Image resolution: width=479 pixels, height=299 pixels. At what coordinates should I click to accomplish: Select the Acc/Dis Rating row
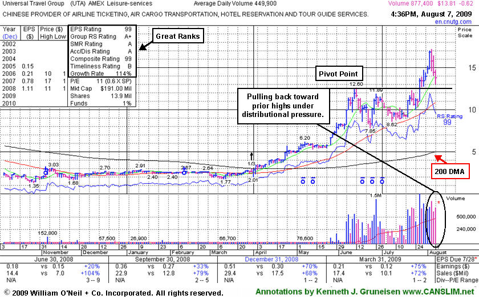point(101,51)
